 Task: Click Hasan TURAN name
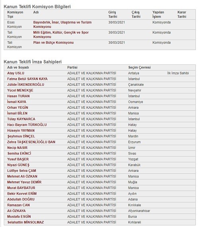pos(18,96)
